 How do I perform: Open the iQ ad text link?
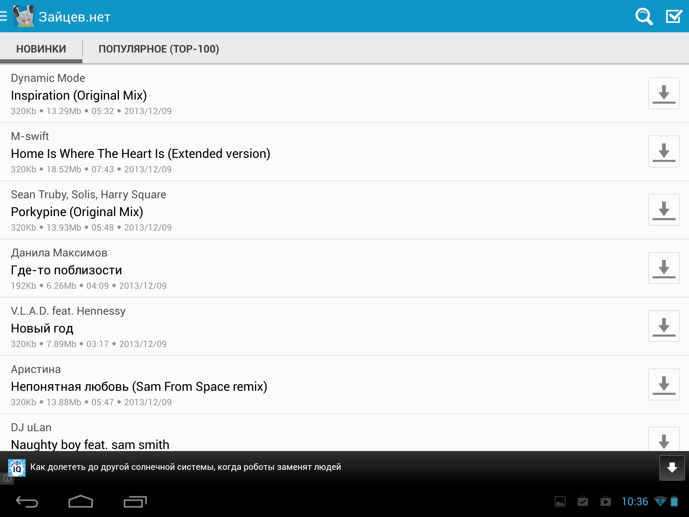(x=185, y=467)
